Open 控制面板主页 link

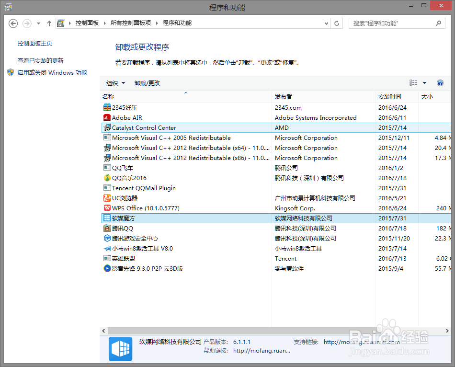pos(35,44)
